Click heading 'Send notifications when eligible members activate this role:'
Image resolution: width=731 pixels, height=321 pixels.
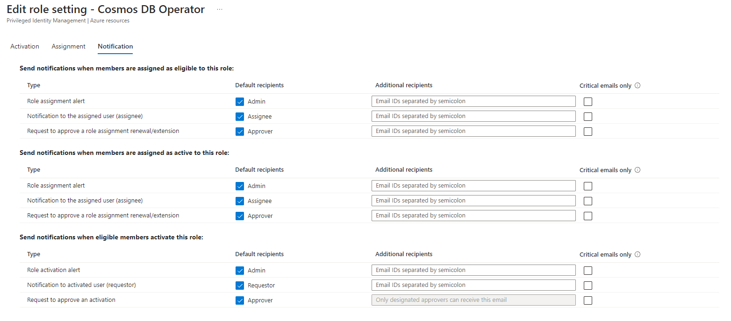[x=111, y=237]
